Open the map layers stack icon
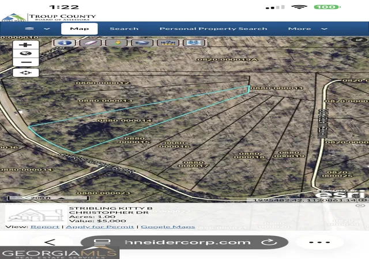Screen dimensions: 369x259 click(x=29, y=29)
